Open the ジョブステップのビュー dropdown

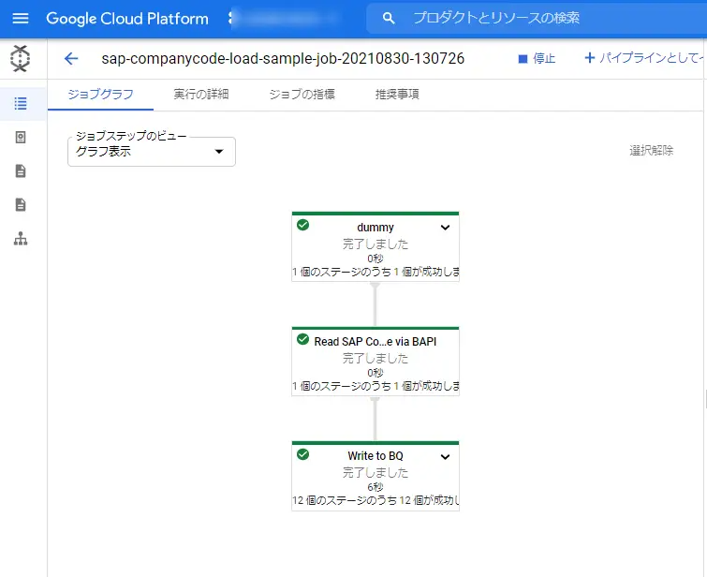point(152,152)
